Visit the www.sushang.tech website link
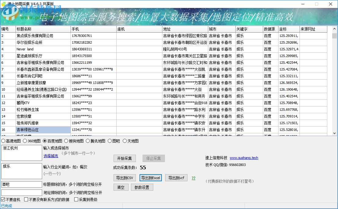Image resolution: width=338 pixels, height=209 pixels. point(244,158)
